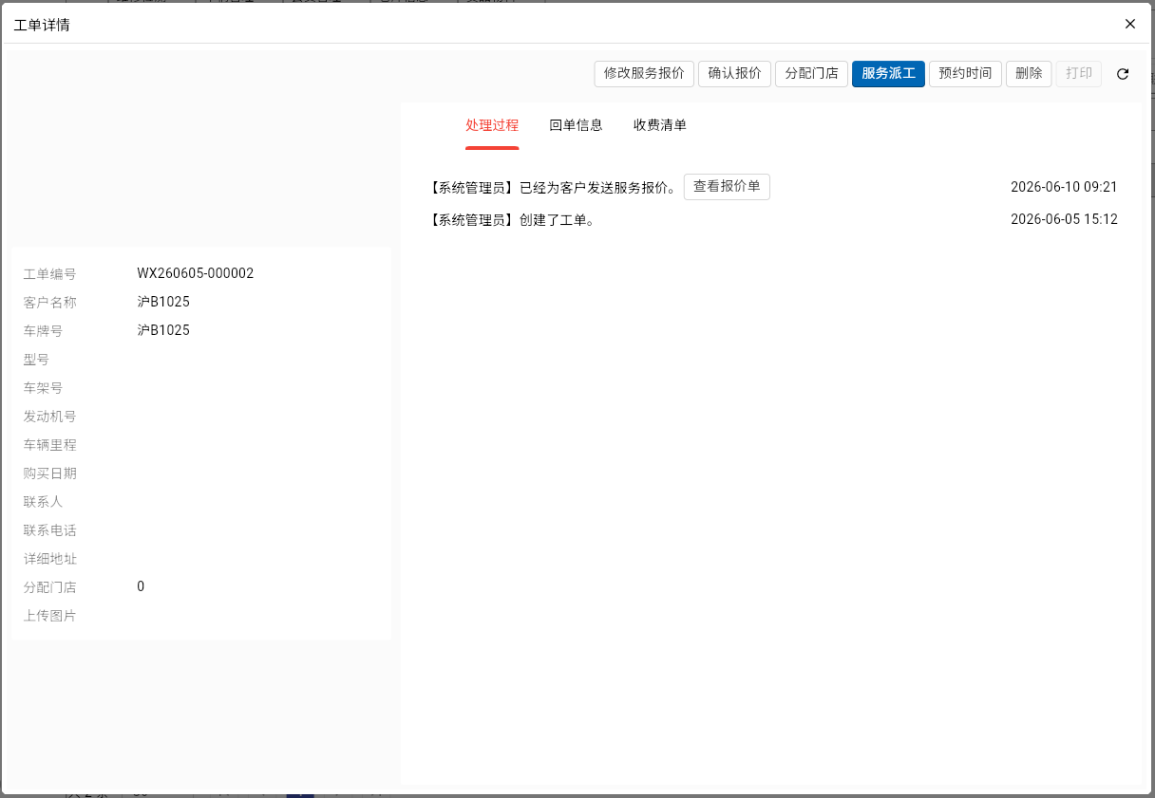Open 修改服务报价 to edit the quote
Image resolution: width=1155 pixels, height=798 pixels.
(x=644, y=74)
